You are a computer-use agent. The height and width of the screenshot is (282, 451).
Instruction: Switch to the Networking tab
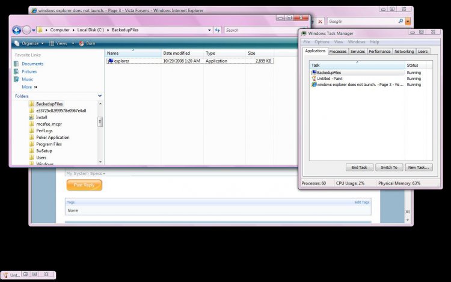[x=404, y=52]
